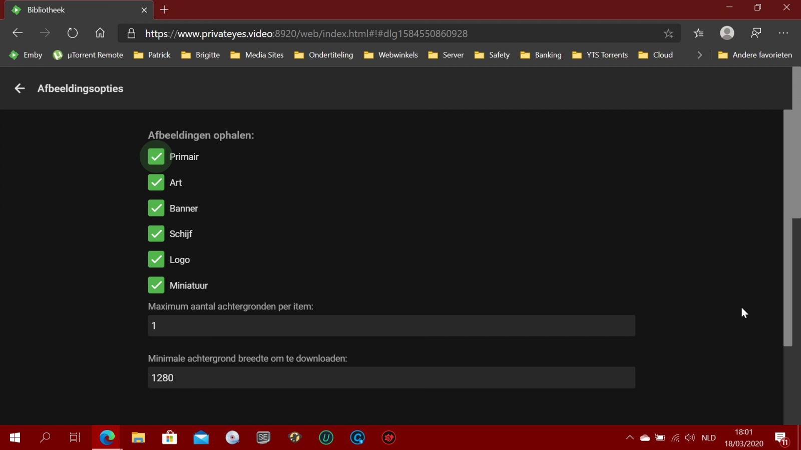Open the favorites list icon
The width and height of the screenshot is (801, 450).
[x=699, y=33]
